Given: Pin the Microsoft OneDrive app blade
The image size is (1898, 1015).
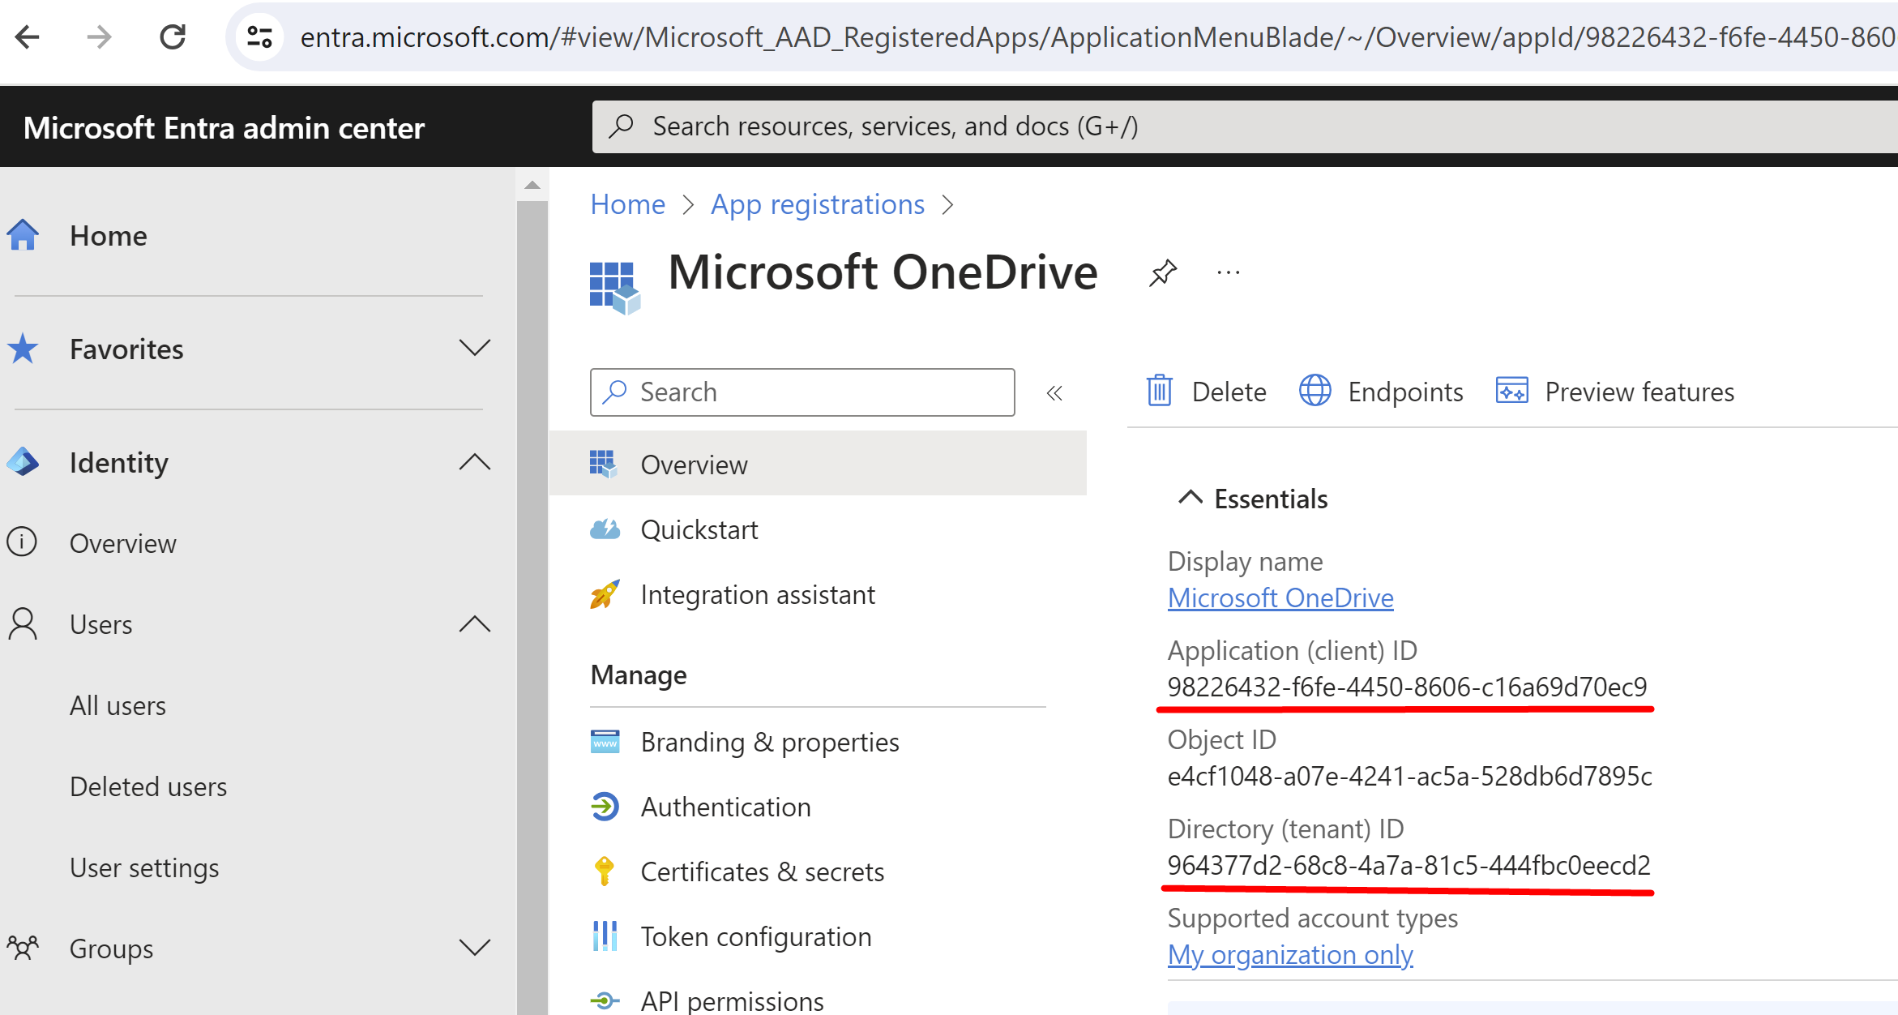Looking at the screenshot, I should 1163,273.
